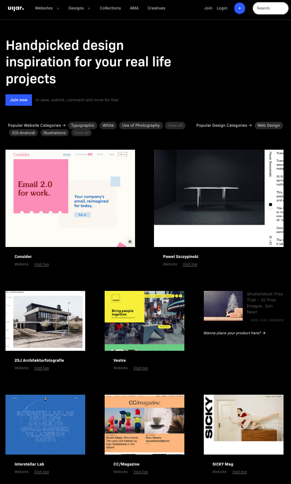The width and height of the screenshot is (291, 484).
Task: Click the Pawel Szczypinski title
Action: pos(181,256)
